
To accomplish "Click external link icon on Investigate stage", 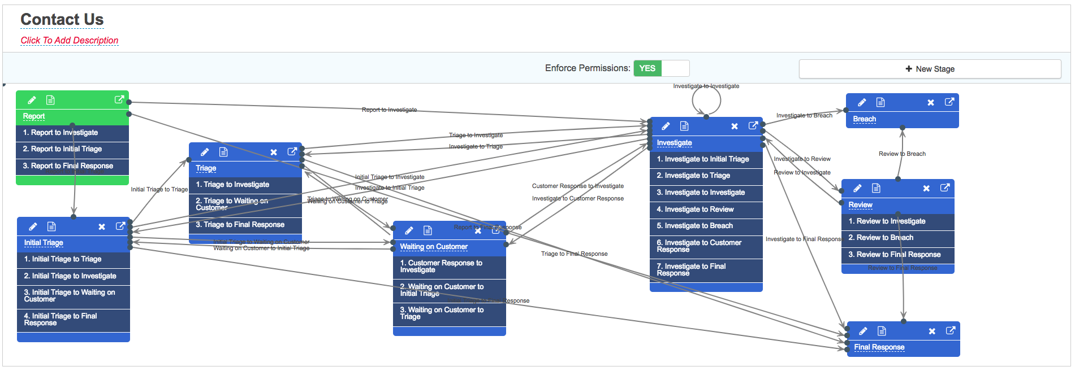I will pos(753,126).
